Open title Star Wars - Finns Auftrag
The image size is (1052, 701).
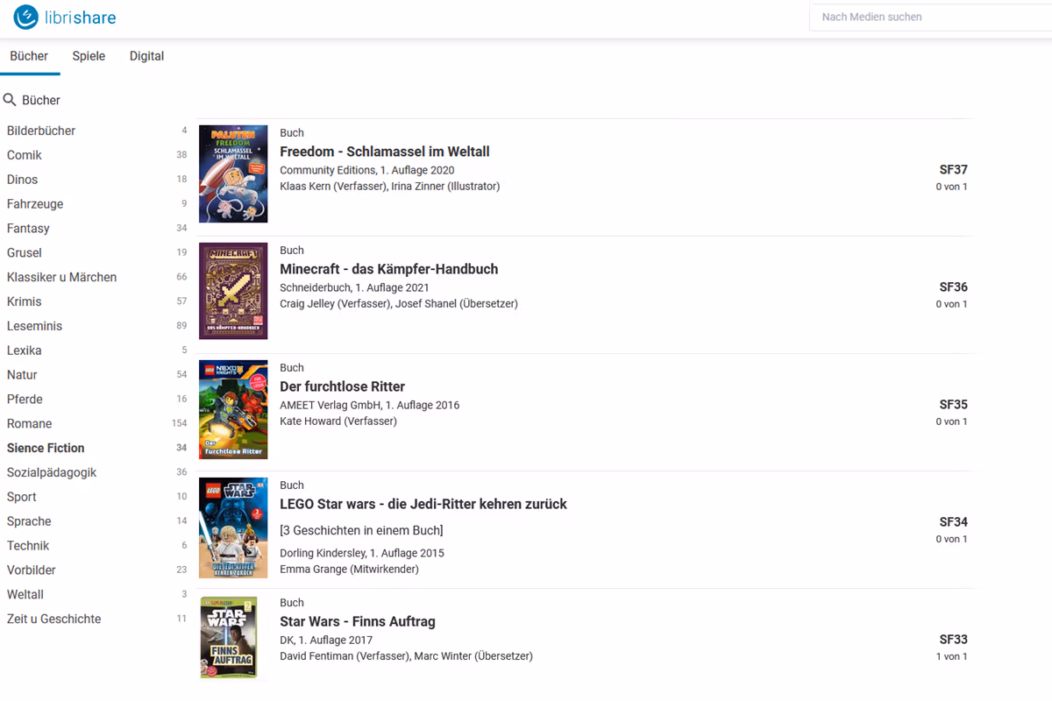[x=357, y=621]
